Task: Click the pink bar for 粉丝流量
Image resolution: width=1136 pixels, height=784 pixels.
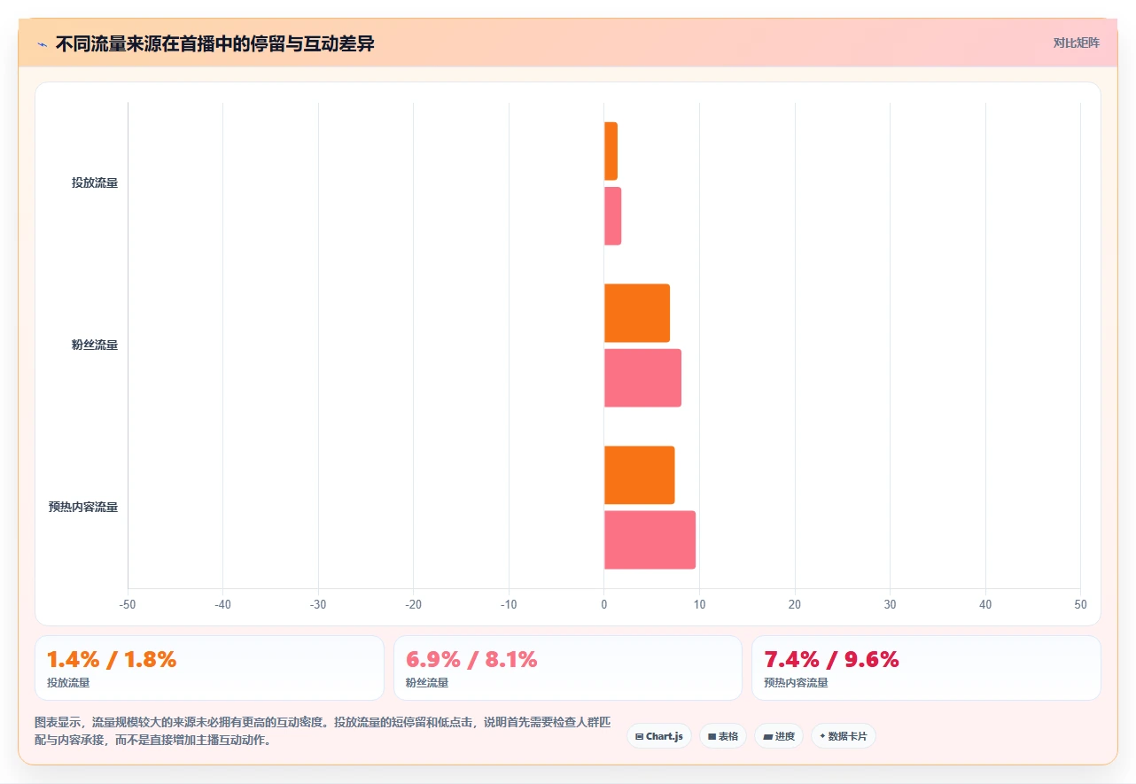Action: [x=642, y=377]
